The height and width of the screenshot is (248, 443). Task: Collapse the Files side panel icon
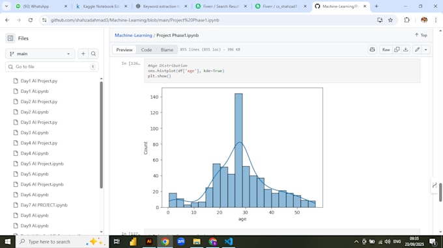10,38
